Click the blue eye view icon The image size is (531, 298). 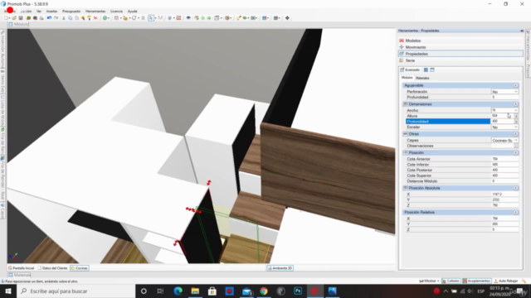(188, 18)
